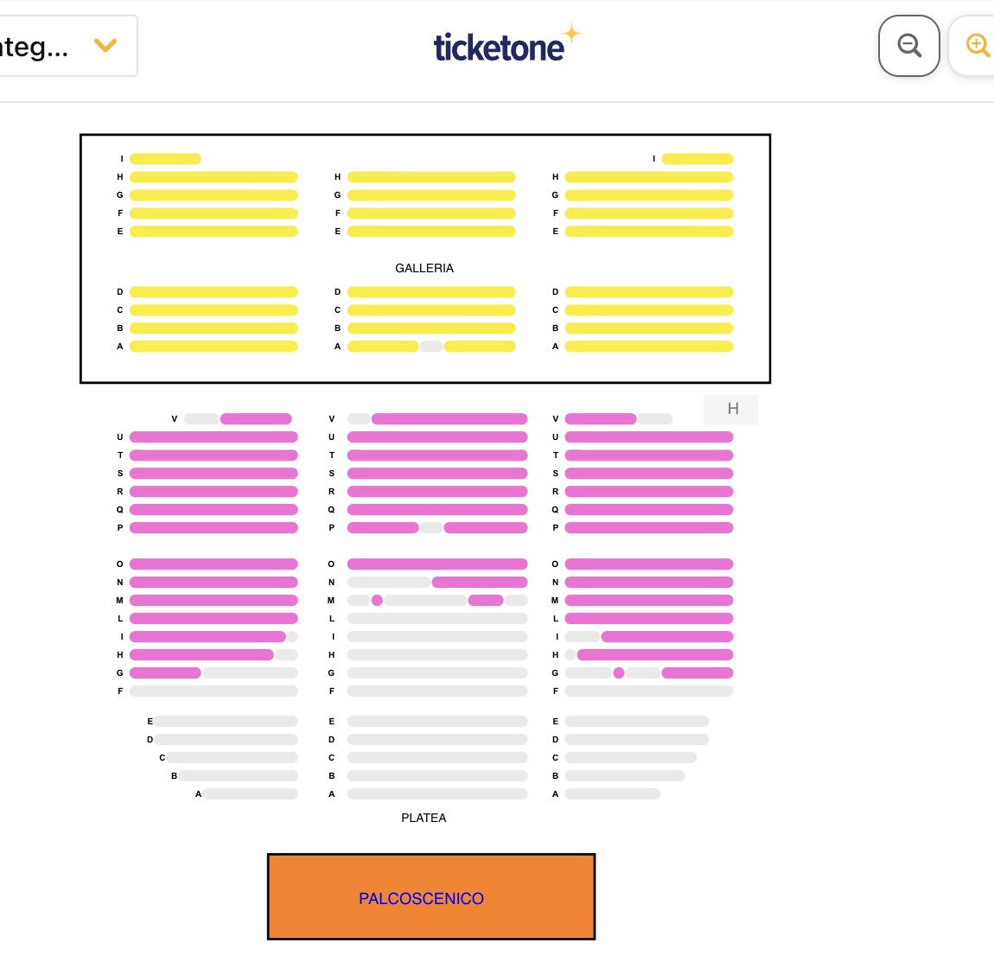This screenshot has width=994, height=956.
Task: Select the single pink seat in center row M
Action: [377, 601]
